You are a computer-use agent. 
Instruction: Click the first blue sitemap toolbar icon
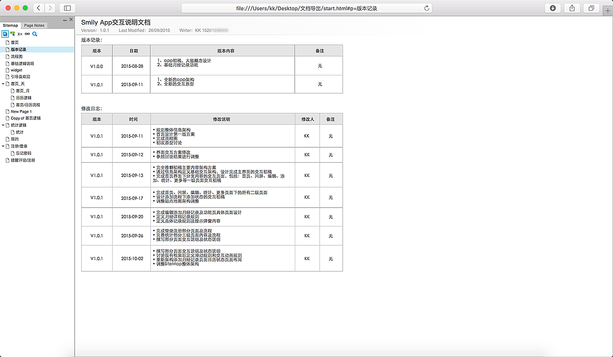[5, 34]
